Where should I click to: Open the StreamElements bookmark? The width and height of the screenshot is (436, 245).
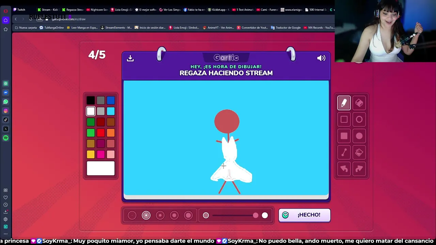pos(116,28)
